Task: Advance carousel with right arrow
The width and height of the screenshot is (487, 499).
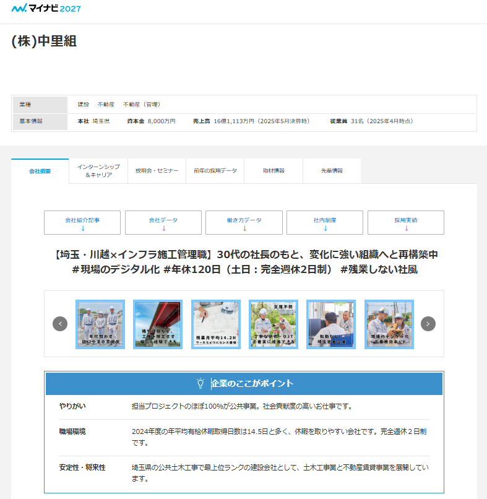Action: coord(428,324)
